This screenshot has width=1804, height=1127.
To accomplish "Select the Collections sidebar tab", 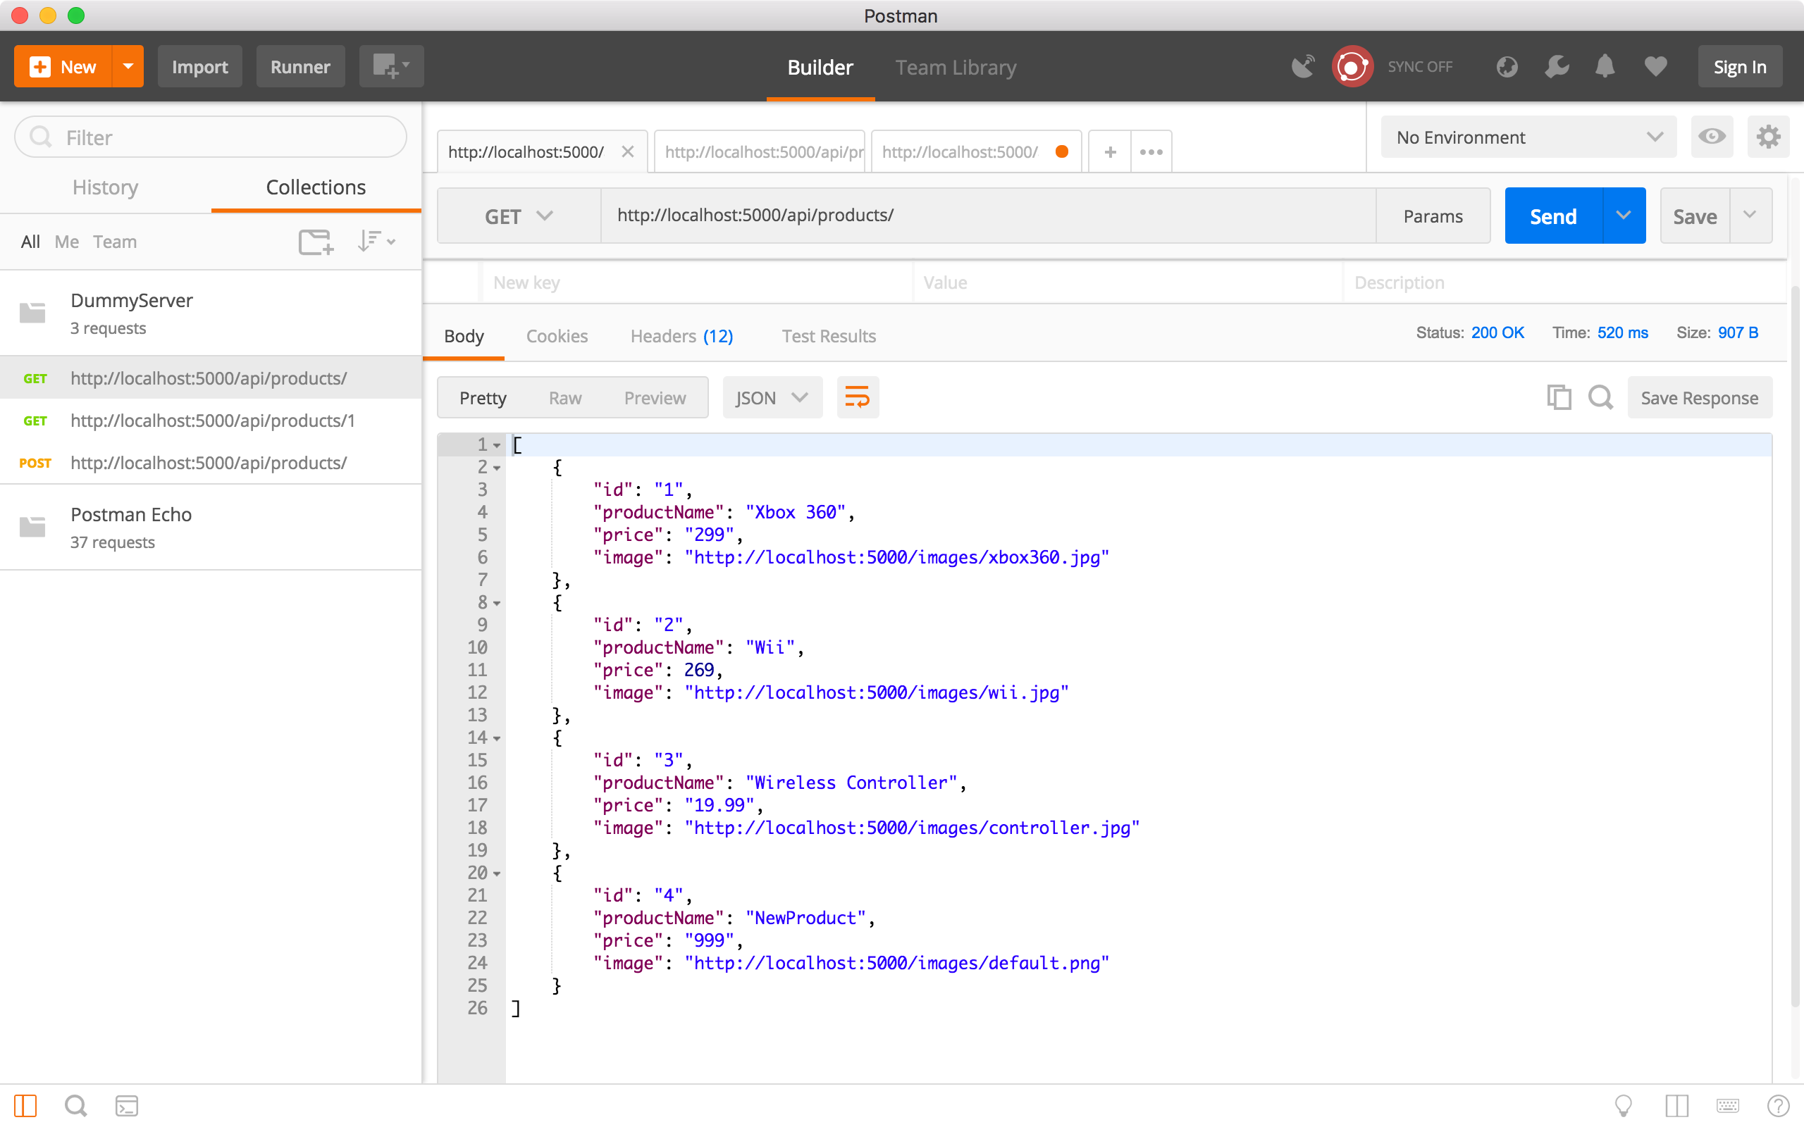I will pyautogui.click(x=316, y=187).
